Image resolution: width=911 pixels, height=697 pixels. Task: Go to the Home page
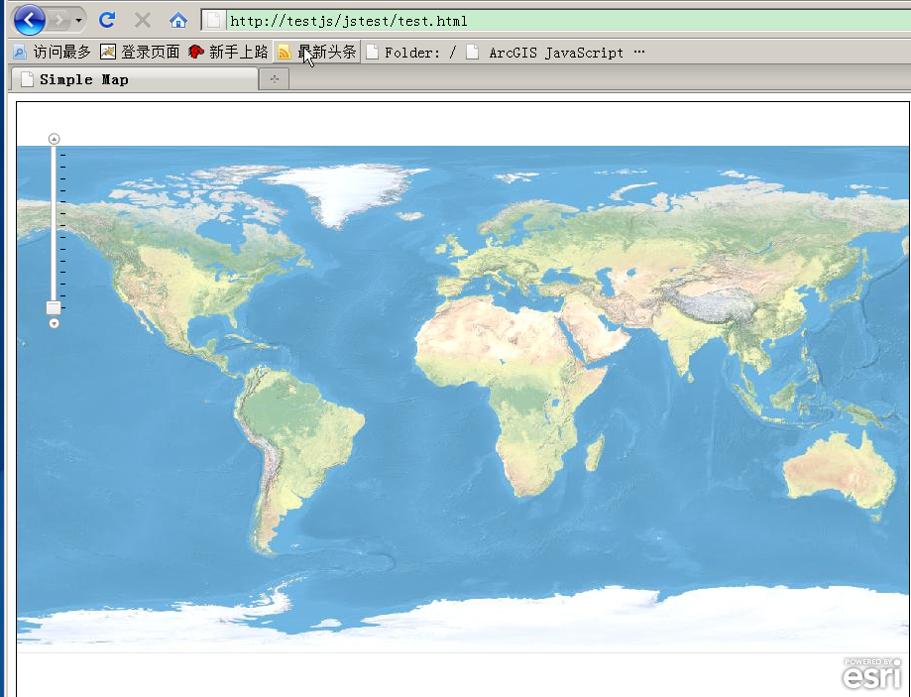pos(178,20)
